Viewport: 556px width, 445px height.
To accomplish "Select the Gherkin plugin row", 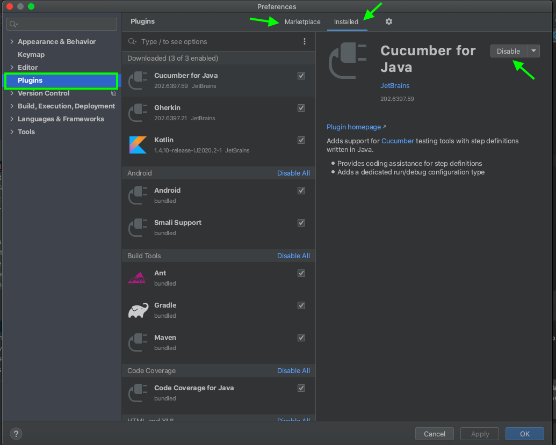I will click(x=219, y=113).
